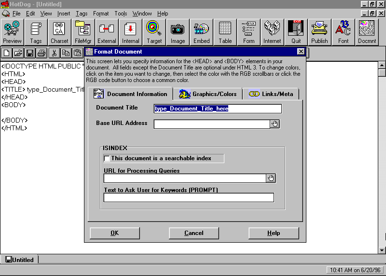Open the Internet toolbar button
Viewport: 386px width, 276px height.
point(272,32)
